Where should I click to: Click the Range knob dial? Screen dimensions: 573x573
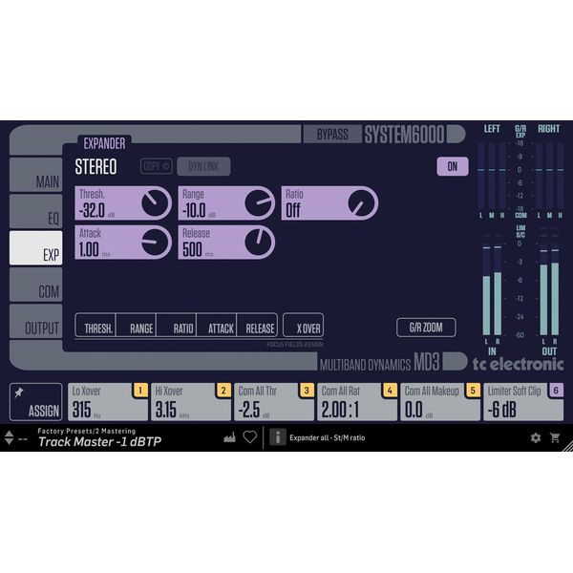(259, 203)
